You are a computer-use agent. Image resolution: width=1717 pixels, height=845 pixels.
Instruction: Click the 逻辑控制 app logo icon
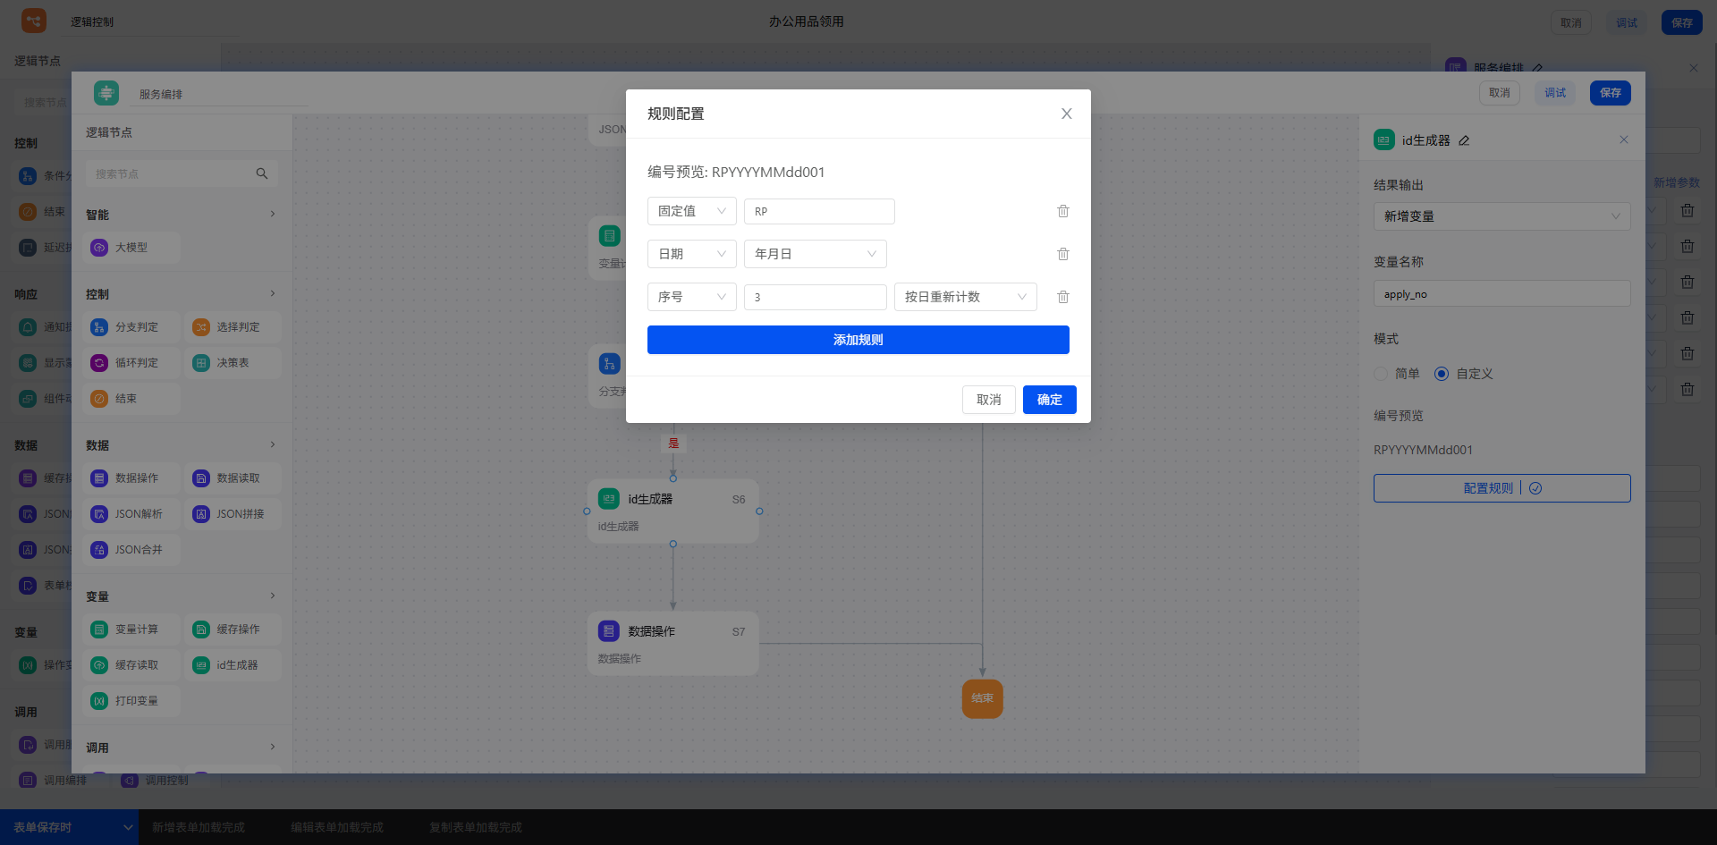pyautogui.click(x=34, y=21)
